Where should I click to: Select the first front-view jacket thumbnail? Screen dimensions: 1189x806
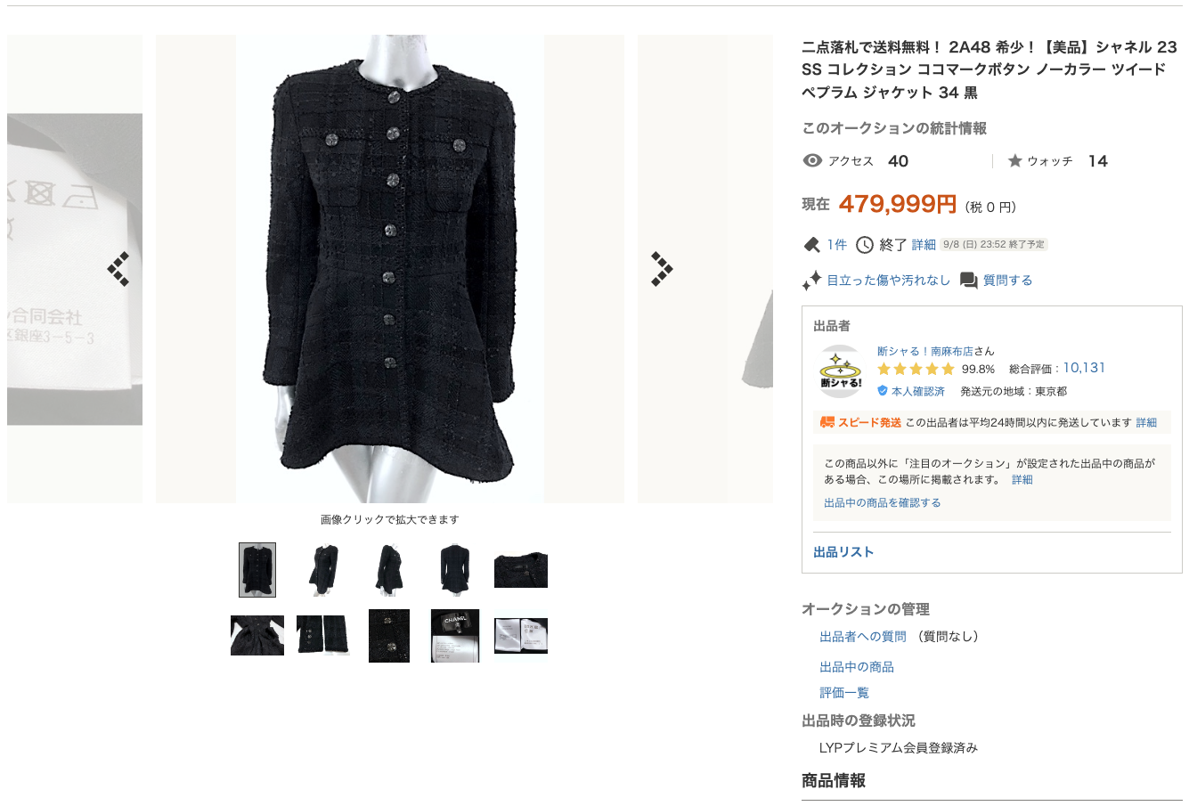click(x=257, y=570)
